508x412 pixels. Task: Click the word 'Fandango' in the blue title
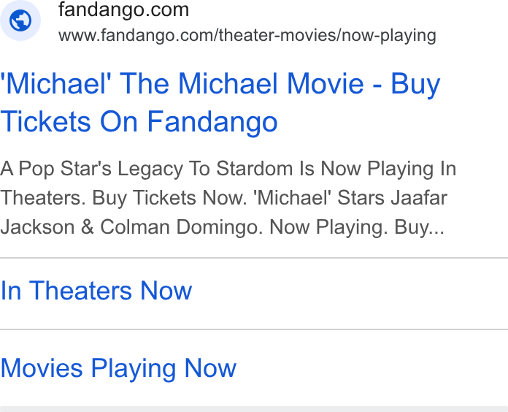[212, 122]
